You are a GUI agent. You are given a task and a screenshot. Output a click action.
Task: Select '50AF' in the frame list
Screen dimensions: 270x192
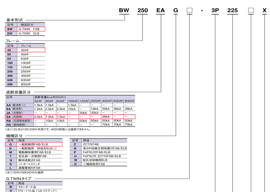click(25, 54)
